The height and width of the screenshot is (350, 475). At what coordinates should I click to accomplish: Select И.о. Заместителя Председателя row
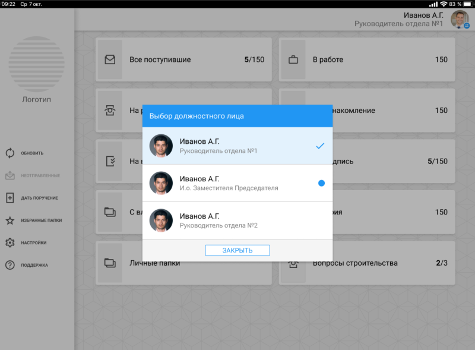[x=237, y=183]
